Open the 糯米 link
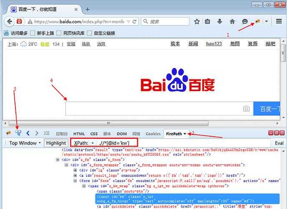This screenshot has height=209, width=287. (x=175, y=44)
